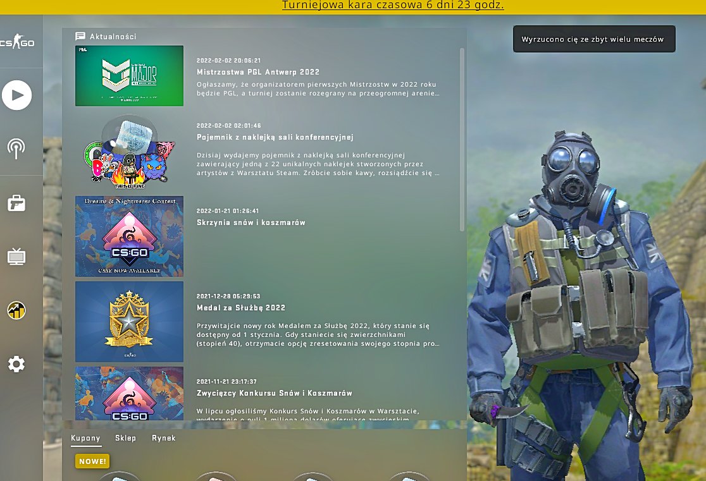
Task: Open the sticker capsule news thumbnail
Action: point(129,152)
